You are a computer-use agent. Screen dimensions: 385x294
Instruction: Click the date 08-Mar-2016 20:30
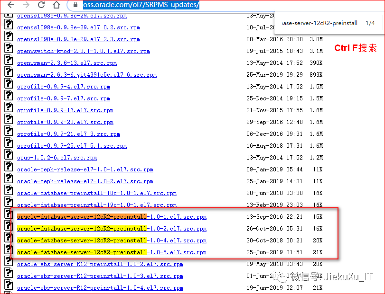[x=274, y=39]
